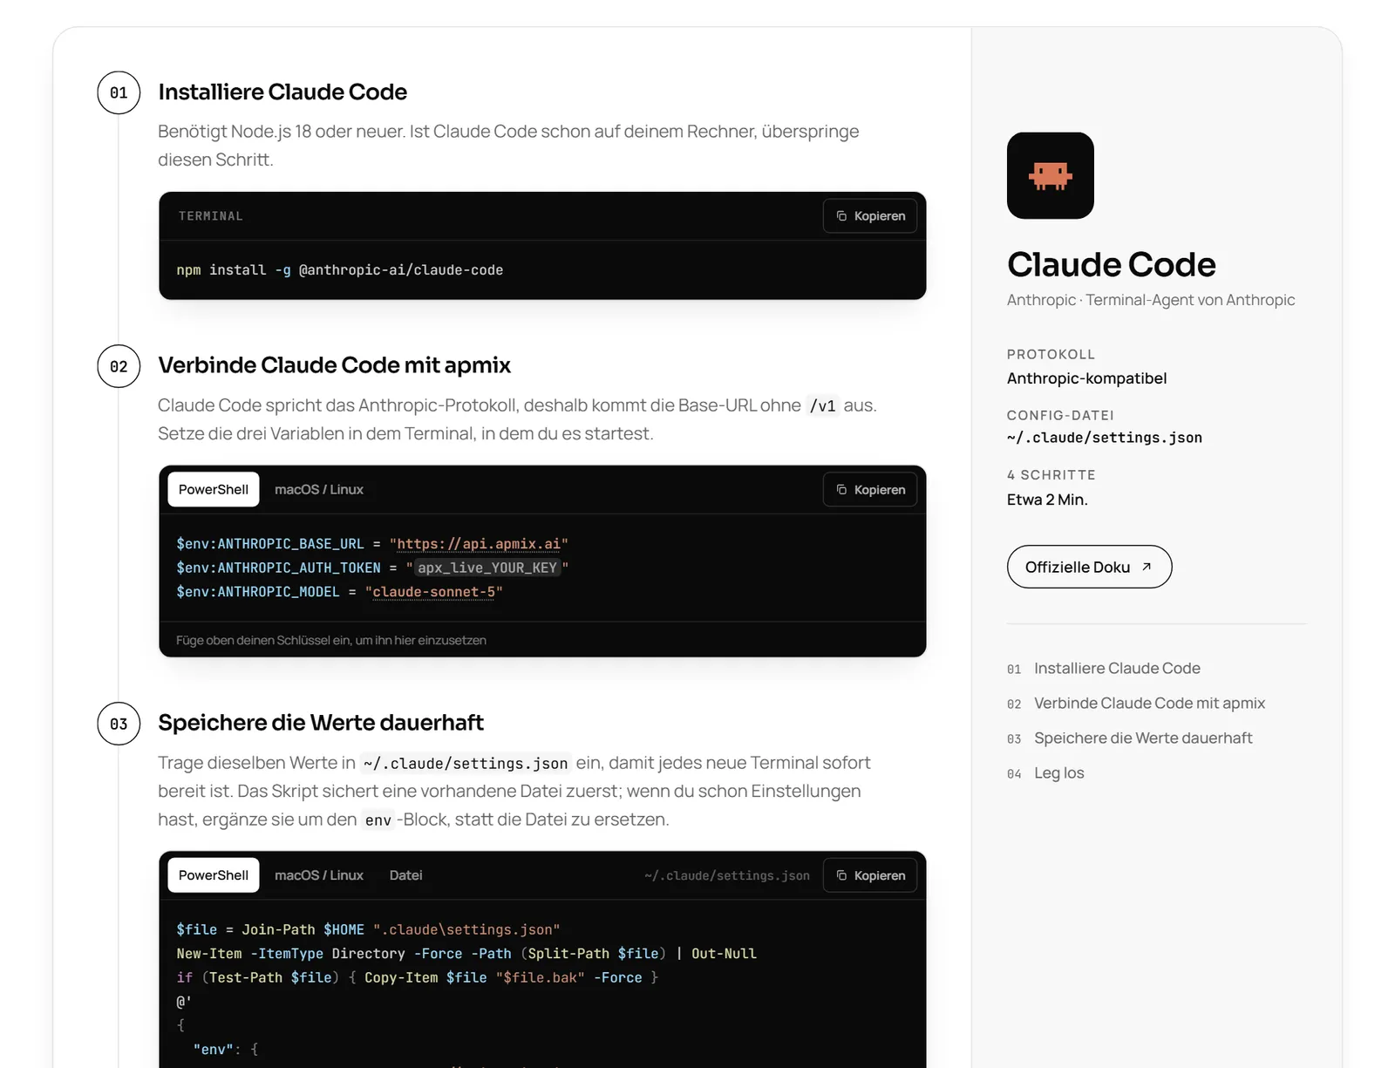This screenshot has height=1068, width=1395.
Task: Click the inline 'env' code snippet in step 03
Action: point(378,820)
